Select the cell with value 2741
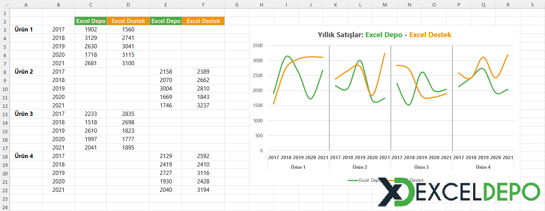This screenshot has width=545, height=211. [x=128, y=38]
